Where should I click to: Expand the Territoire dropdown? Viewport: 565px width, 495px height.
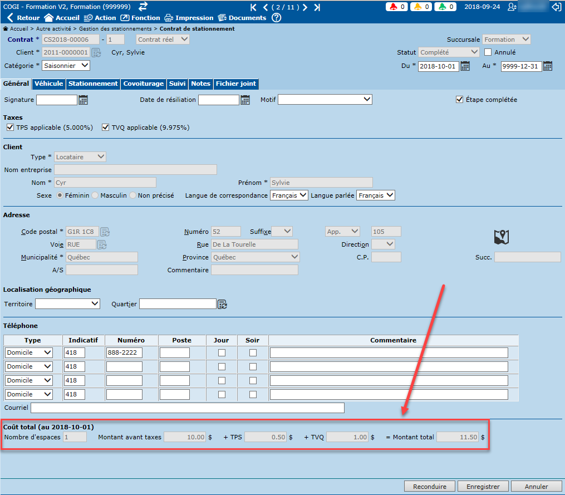pos(67,303)
